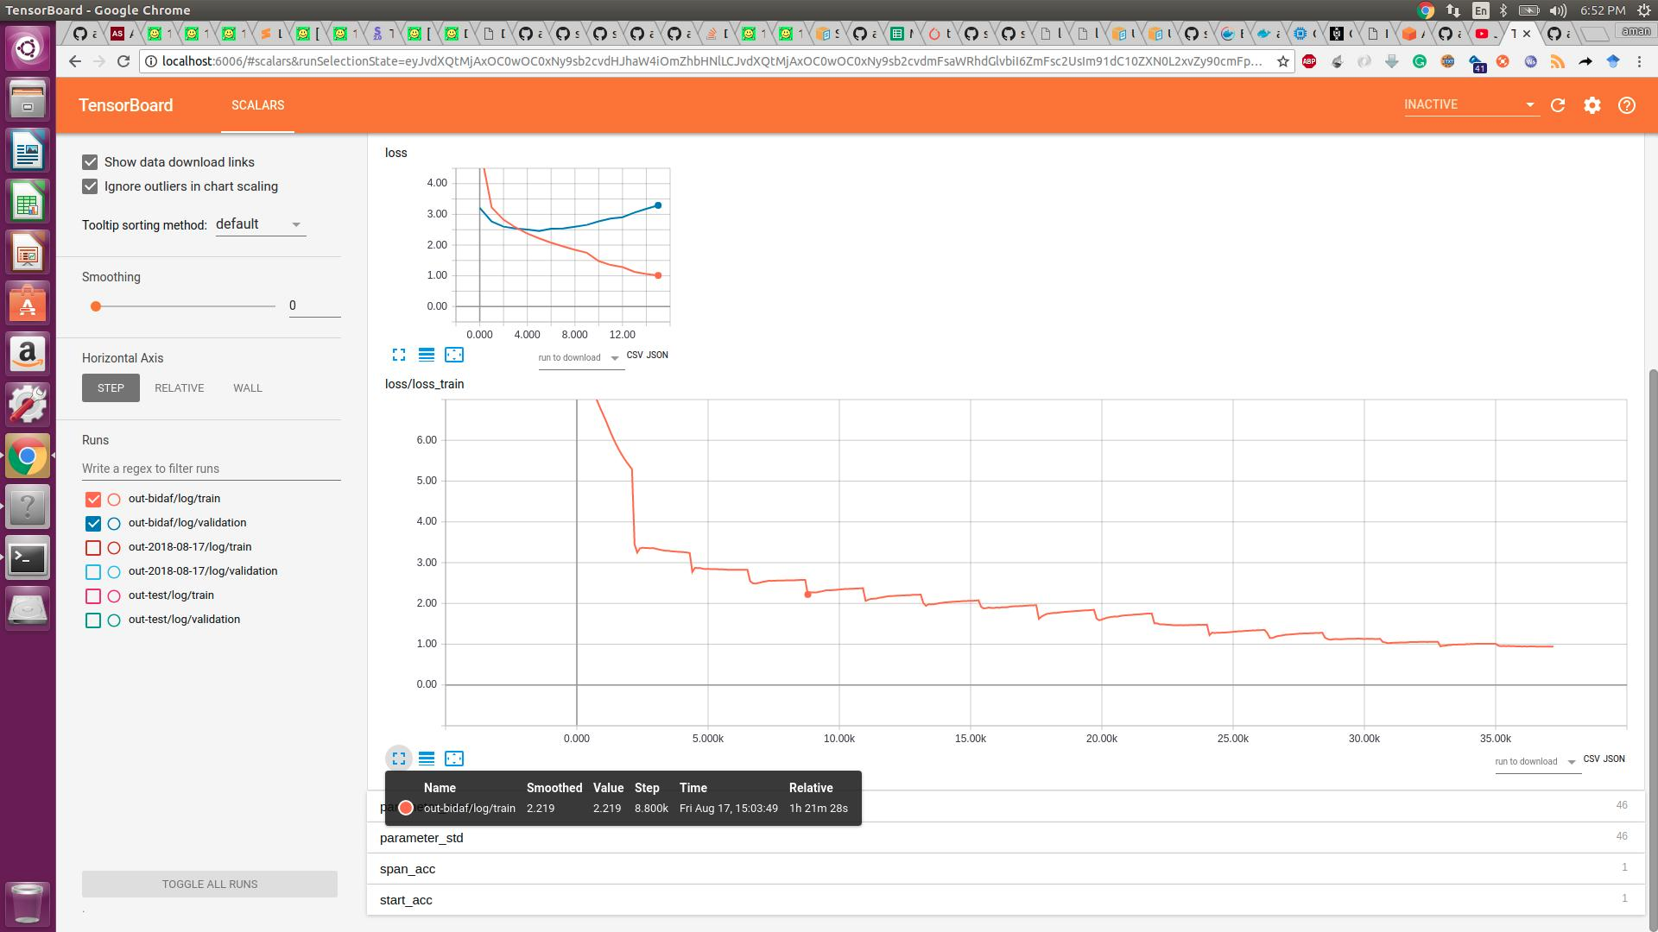Image resolution: width=1658 pixels, height=932 pixels.
Task: Toggle logarithmic y-axis on loss_train chart
Action: [x=427, y=759]
